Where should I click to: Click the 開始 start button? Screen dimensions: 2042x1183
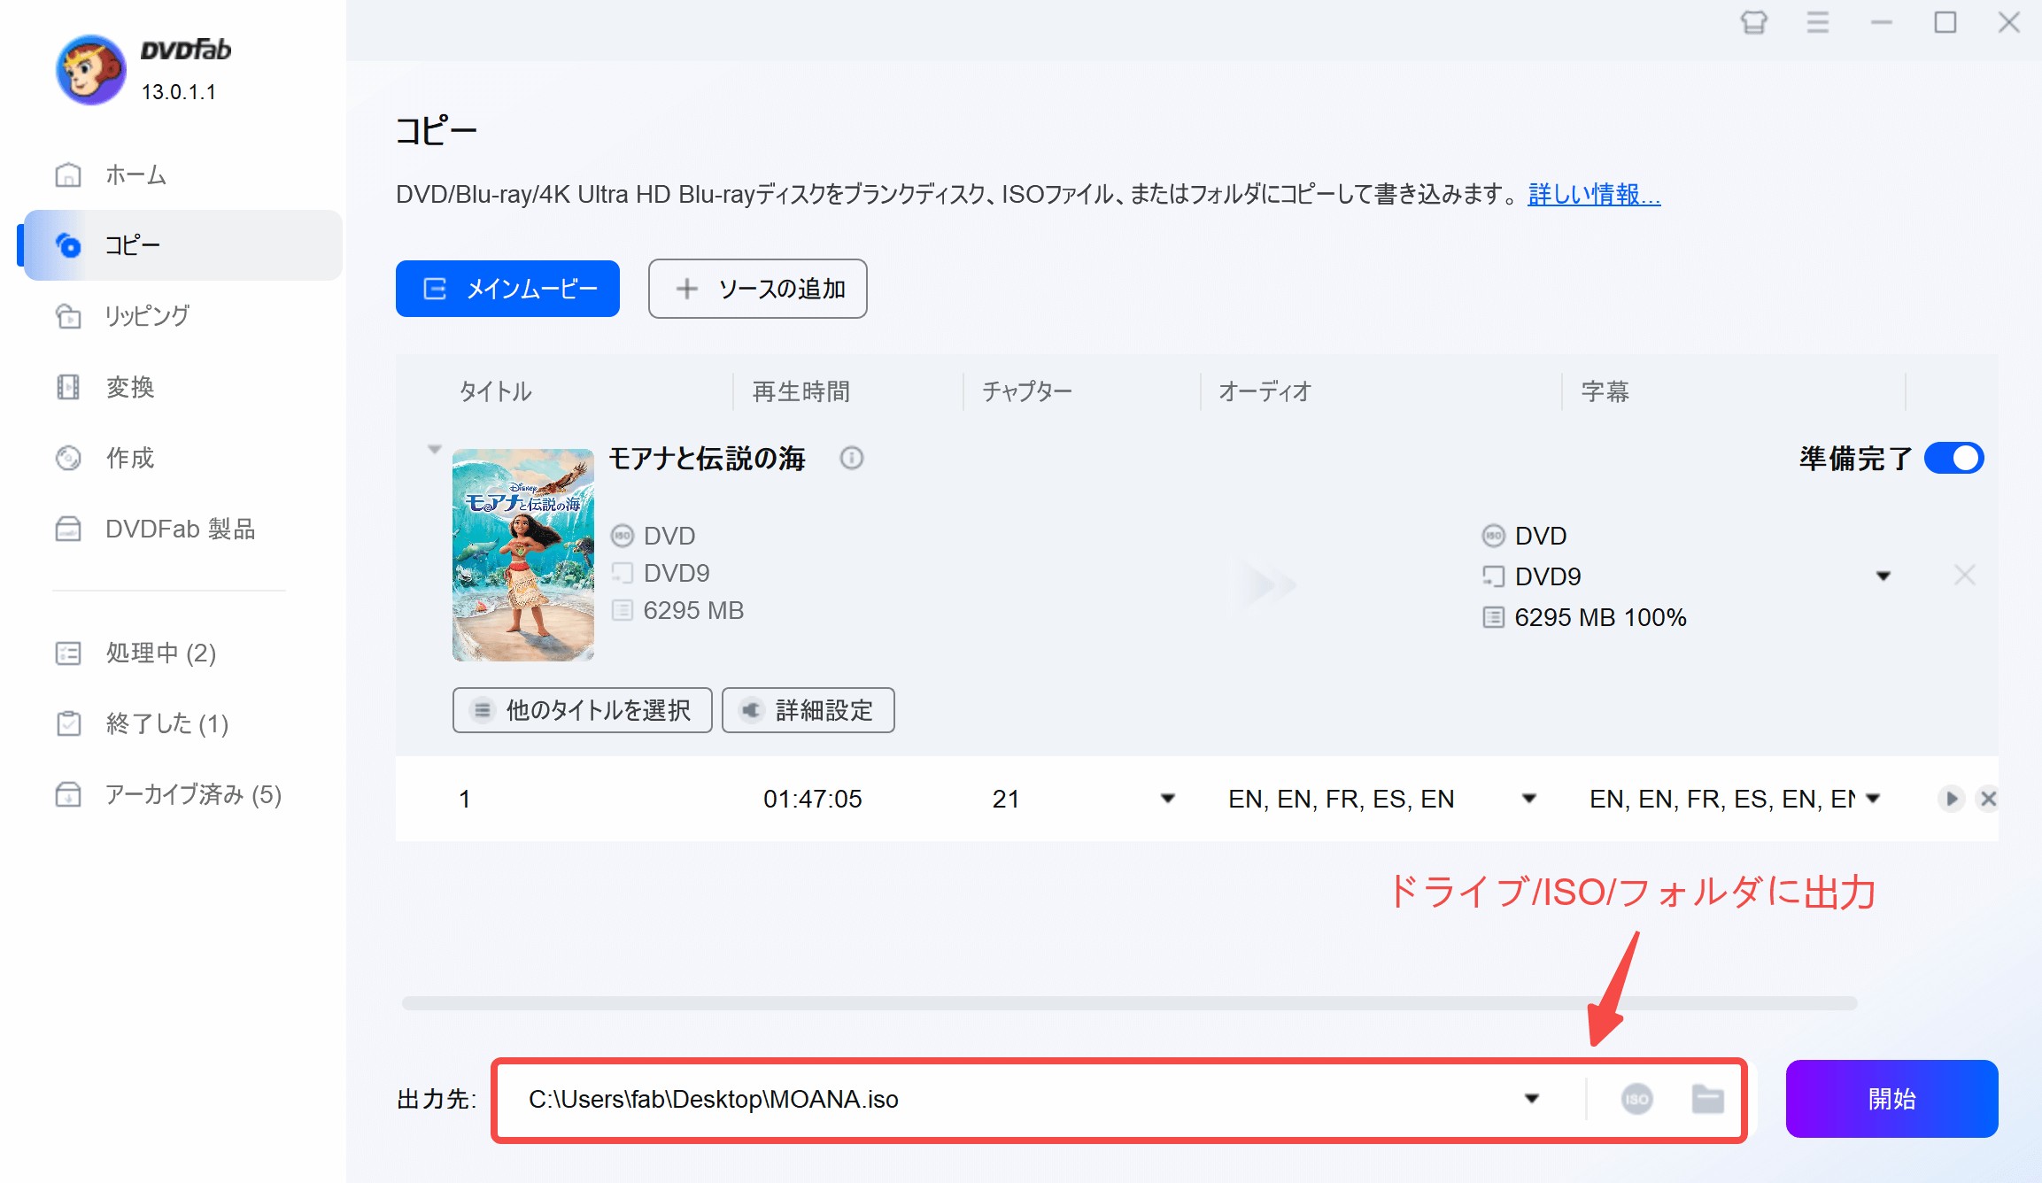pyautogui.click(x=1891, y=1099)
